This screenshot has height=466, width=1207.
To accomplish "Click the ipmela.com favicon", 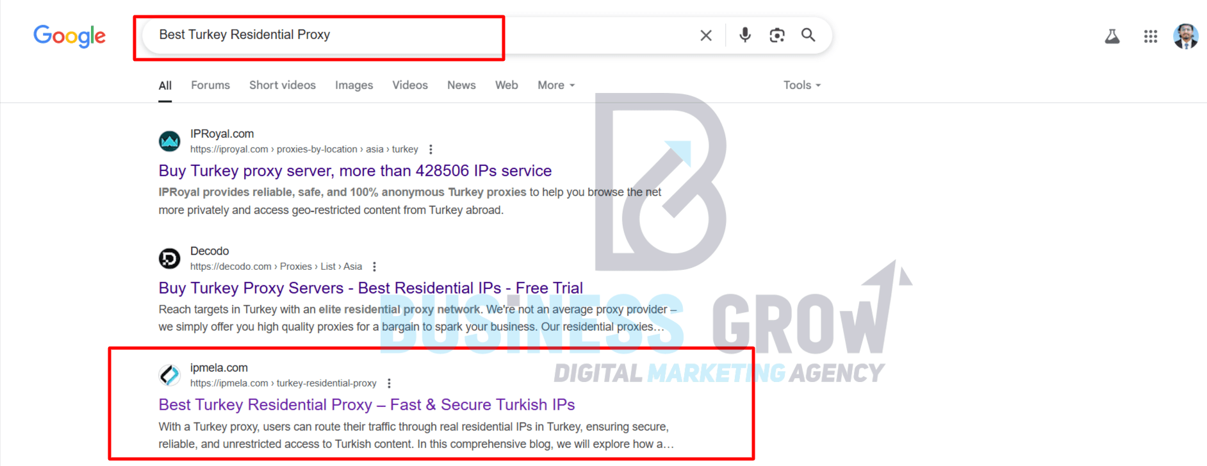I will (170, 375).
